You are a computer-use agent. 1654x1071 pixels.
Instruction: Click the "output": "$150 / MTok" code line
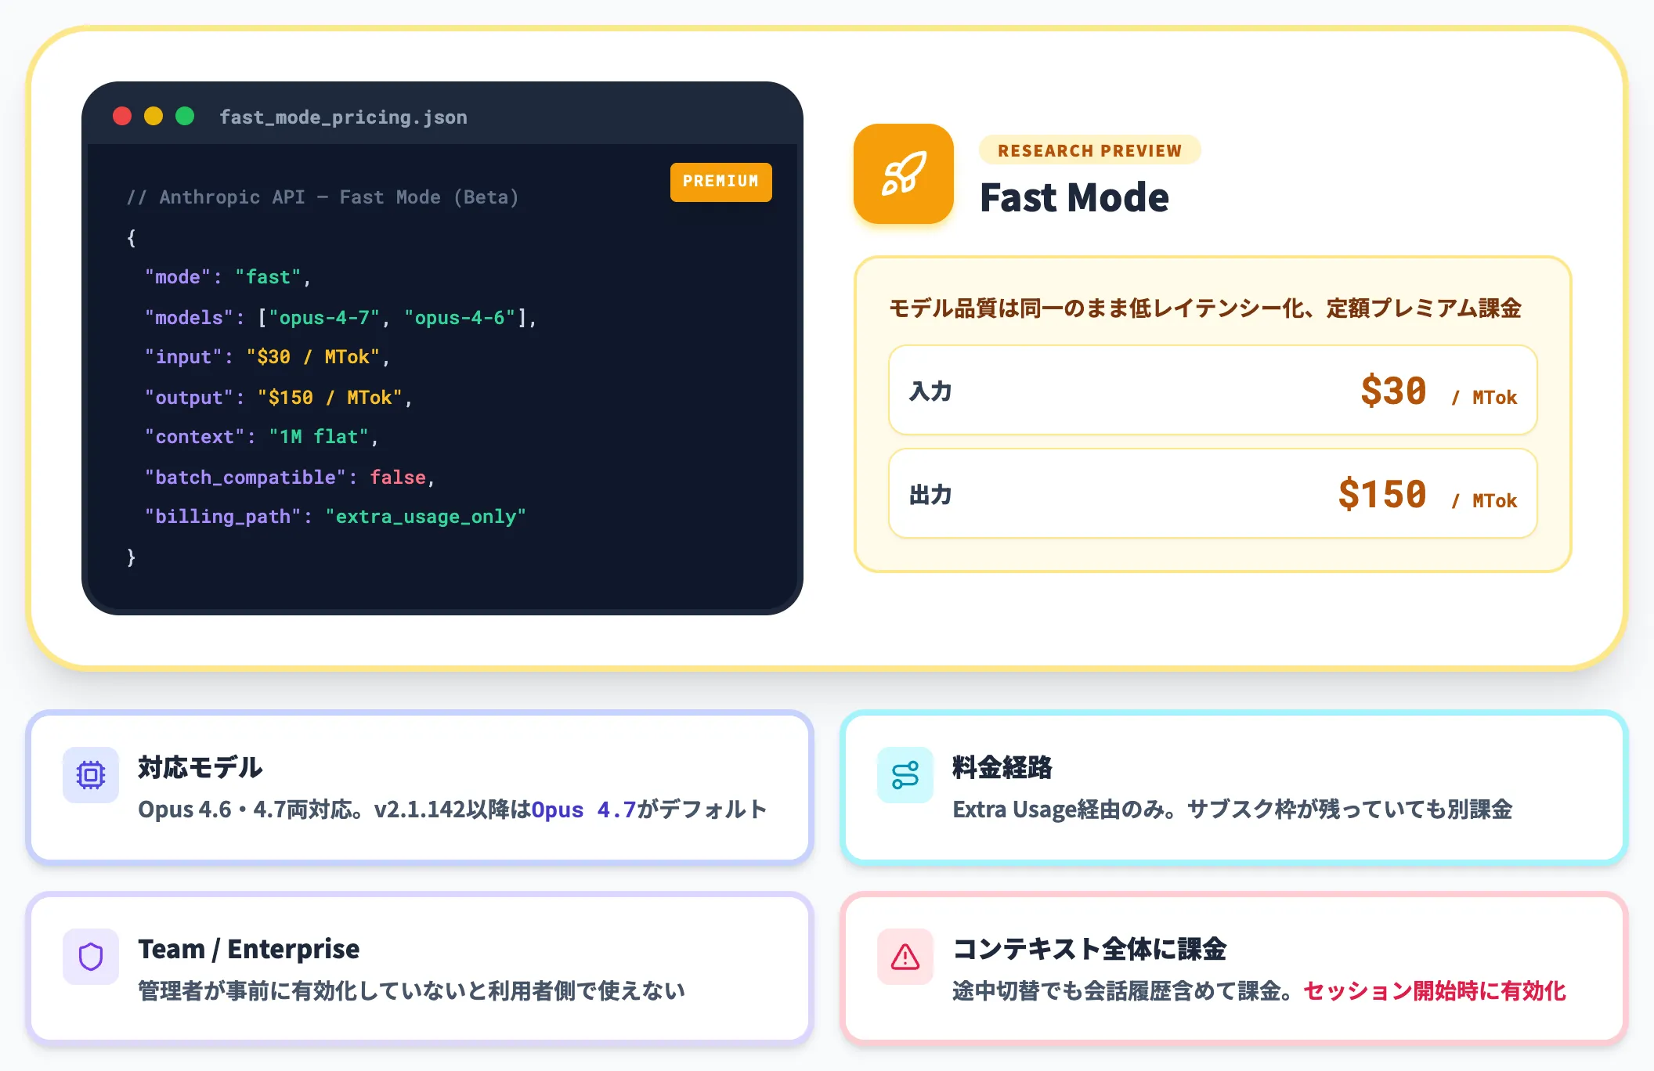(279, 398)
